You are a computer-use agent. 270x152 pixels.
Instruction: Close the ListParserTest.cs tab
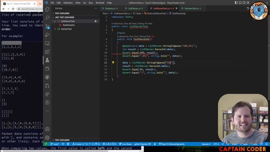pos(176,8)
